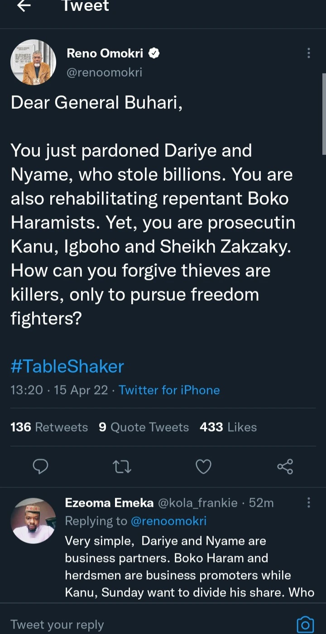Tap Reno Omokri's verified badge

[154, 53]
